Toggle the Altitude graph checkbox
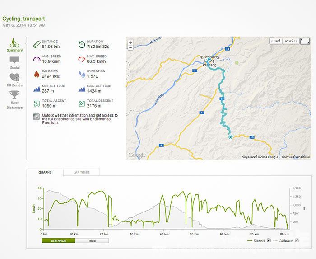 click(297, 240)
